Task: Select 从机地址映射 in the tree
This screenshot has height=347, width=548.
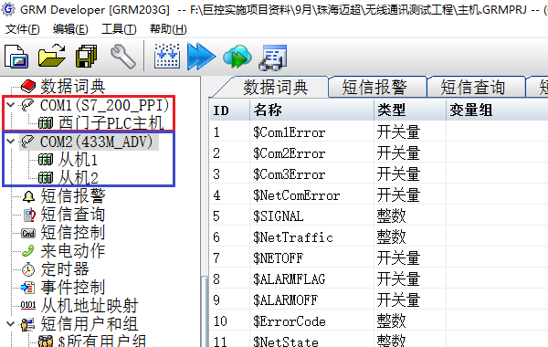Action: tap(90, 306)
